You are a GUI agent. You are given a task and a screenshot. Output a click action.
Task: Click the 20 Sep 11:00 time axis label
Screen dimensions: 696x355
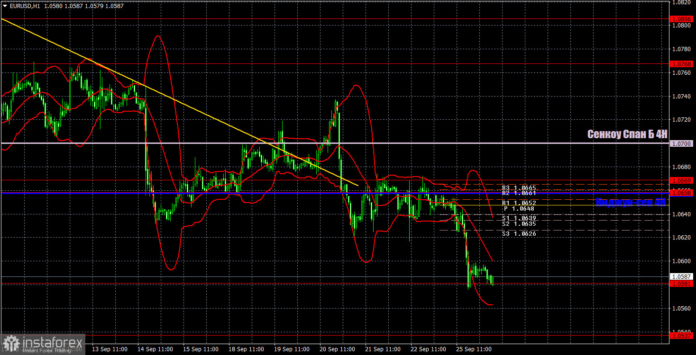[x=337, y=349]
